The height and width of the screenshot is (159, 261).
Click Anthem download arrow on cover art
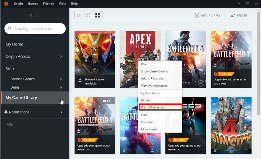point(79,70)
